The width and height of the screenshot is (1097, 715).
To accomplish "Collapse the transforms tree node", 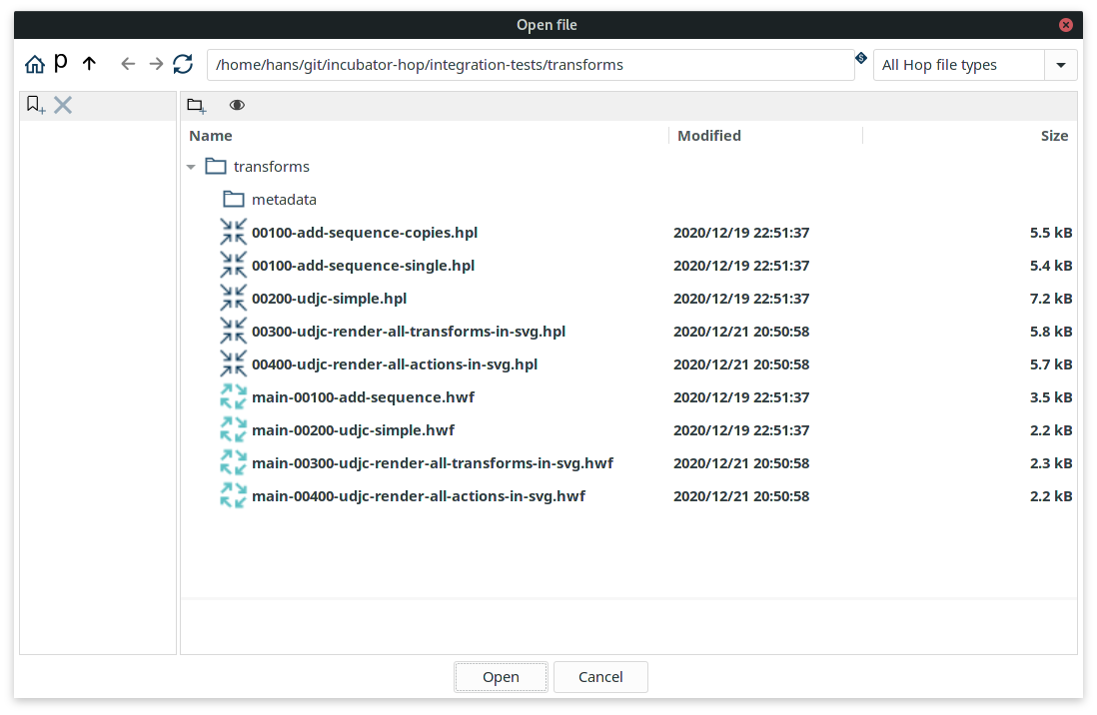I will coord(191,166).
